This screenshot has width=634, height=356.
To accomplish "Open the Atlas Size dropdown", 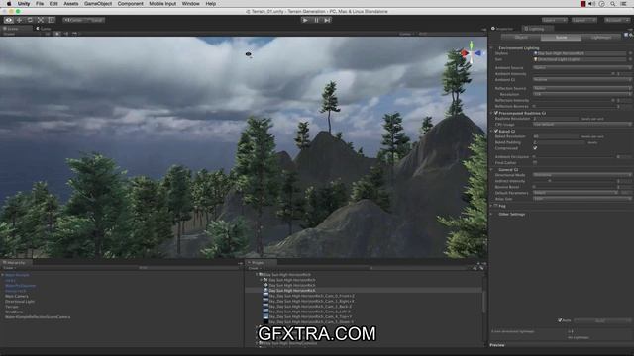I will point(581,199).
